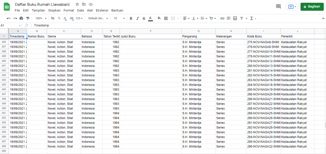The image size is (326, 154).
Task: Print the spreadsheet
Action: coord(21,18)
